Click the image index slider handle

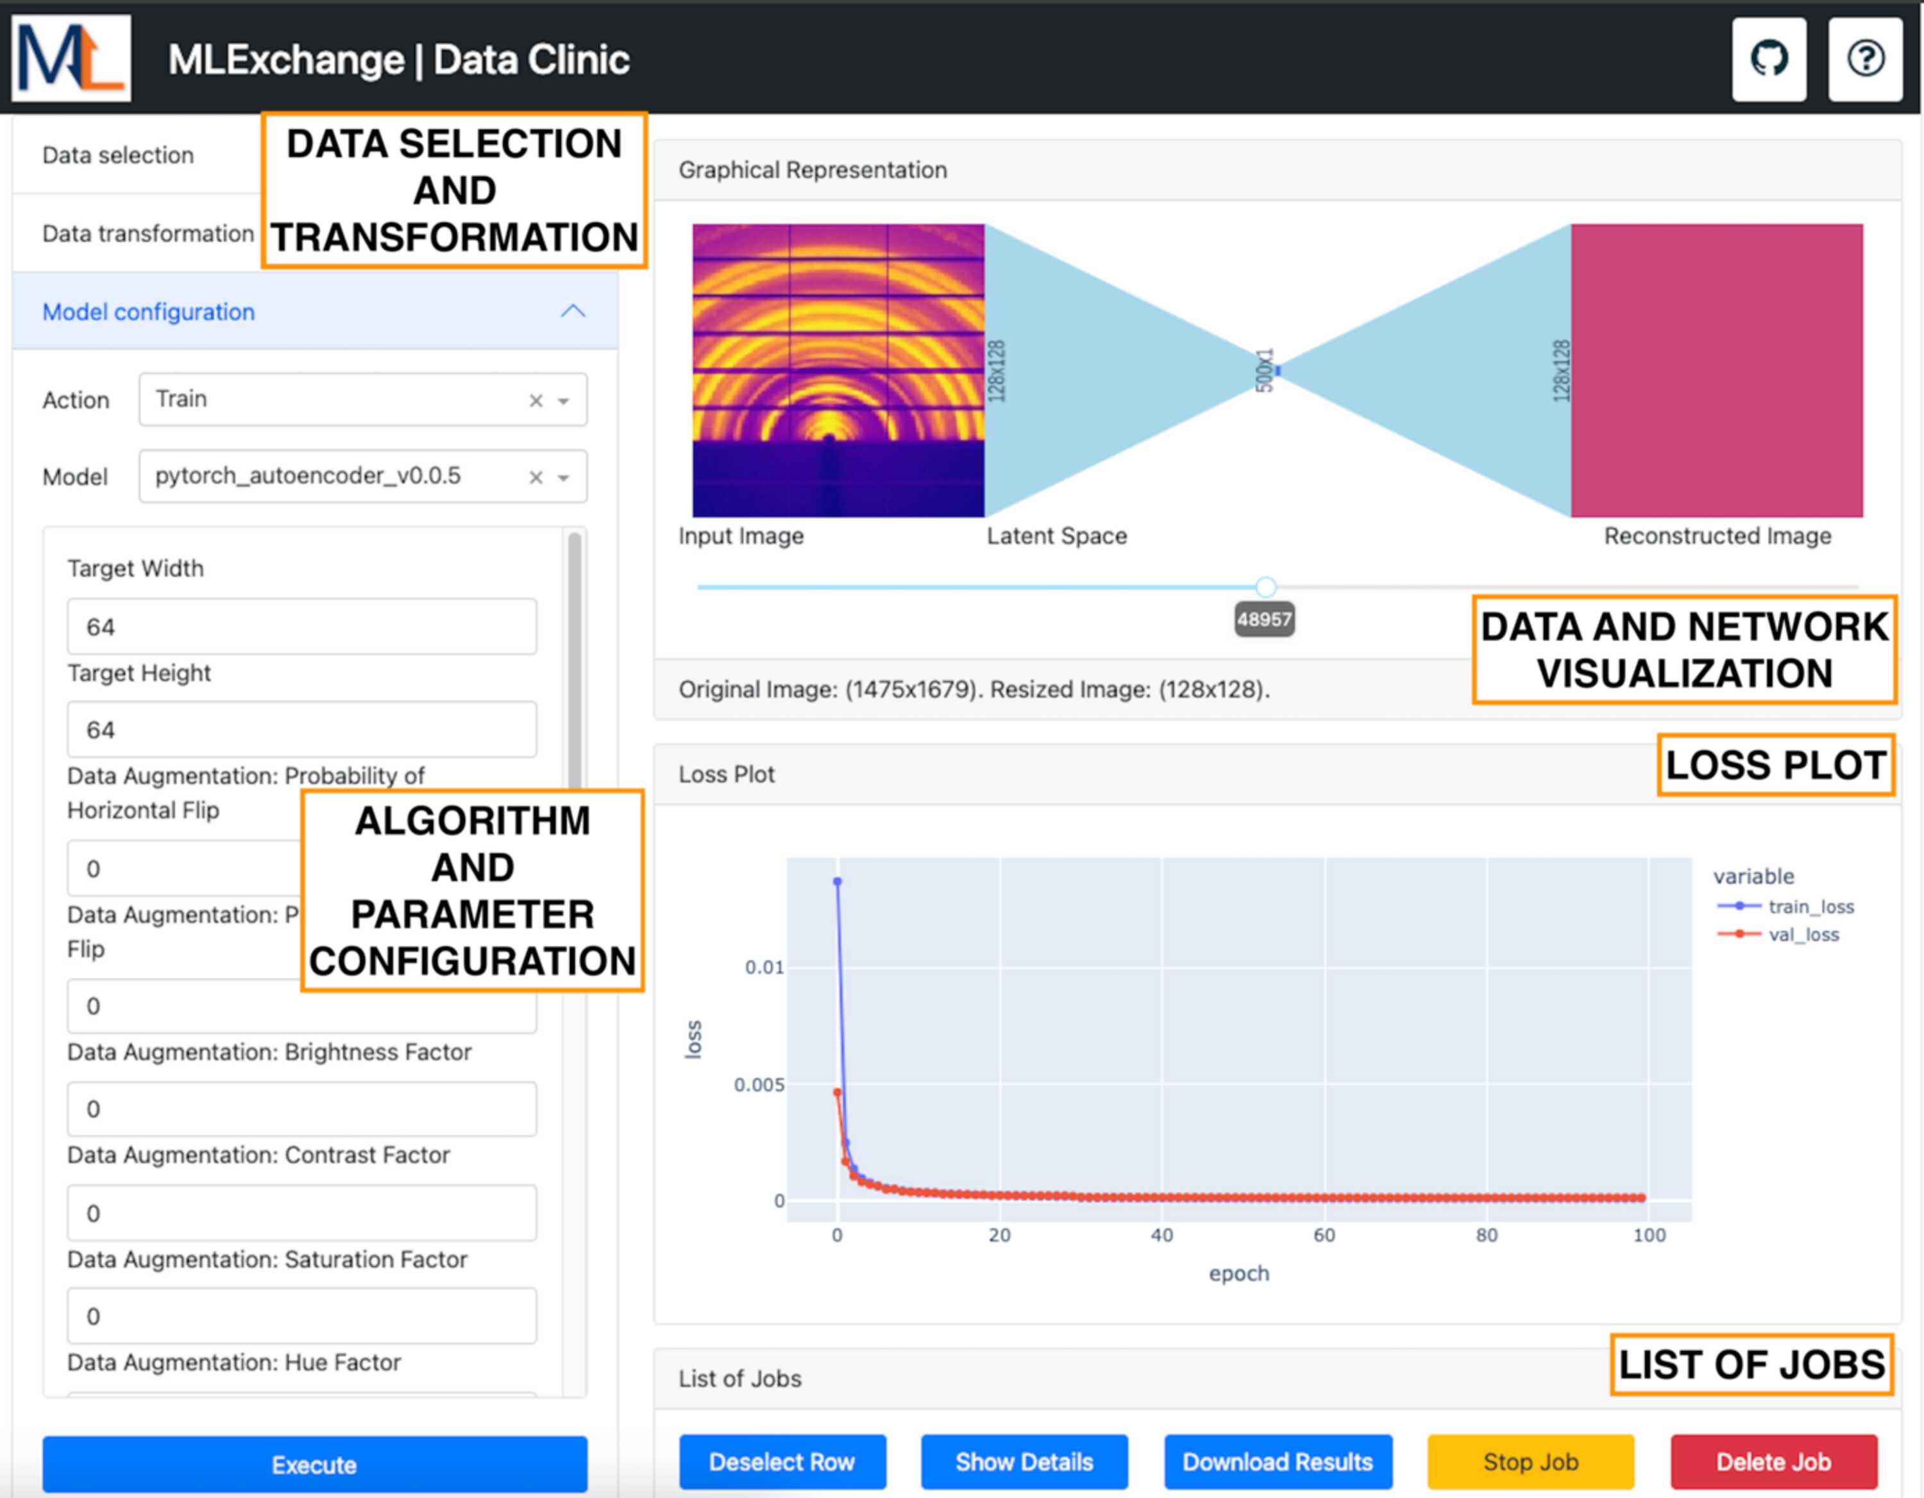[x=1265, y=587]
